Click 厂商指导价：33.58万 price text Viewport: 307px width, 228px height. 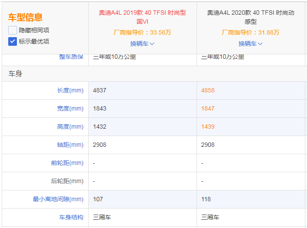[142, 32]
